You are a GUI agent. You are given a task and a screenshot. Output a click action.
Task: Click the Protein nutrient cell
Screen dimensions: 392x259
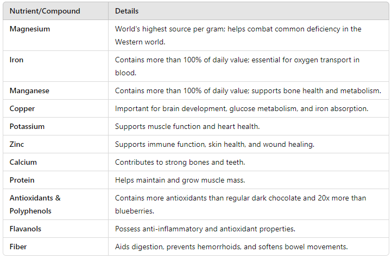point(22,180)
